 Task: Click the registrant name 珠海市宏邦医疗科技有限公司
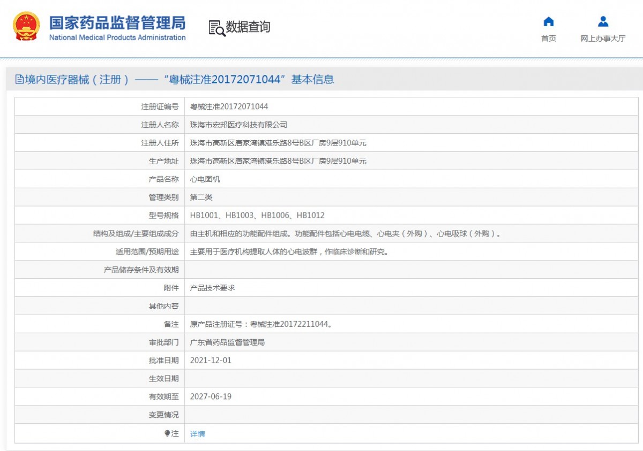pyautogui.click(x=238, y=125)
